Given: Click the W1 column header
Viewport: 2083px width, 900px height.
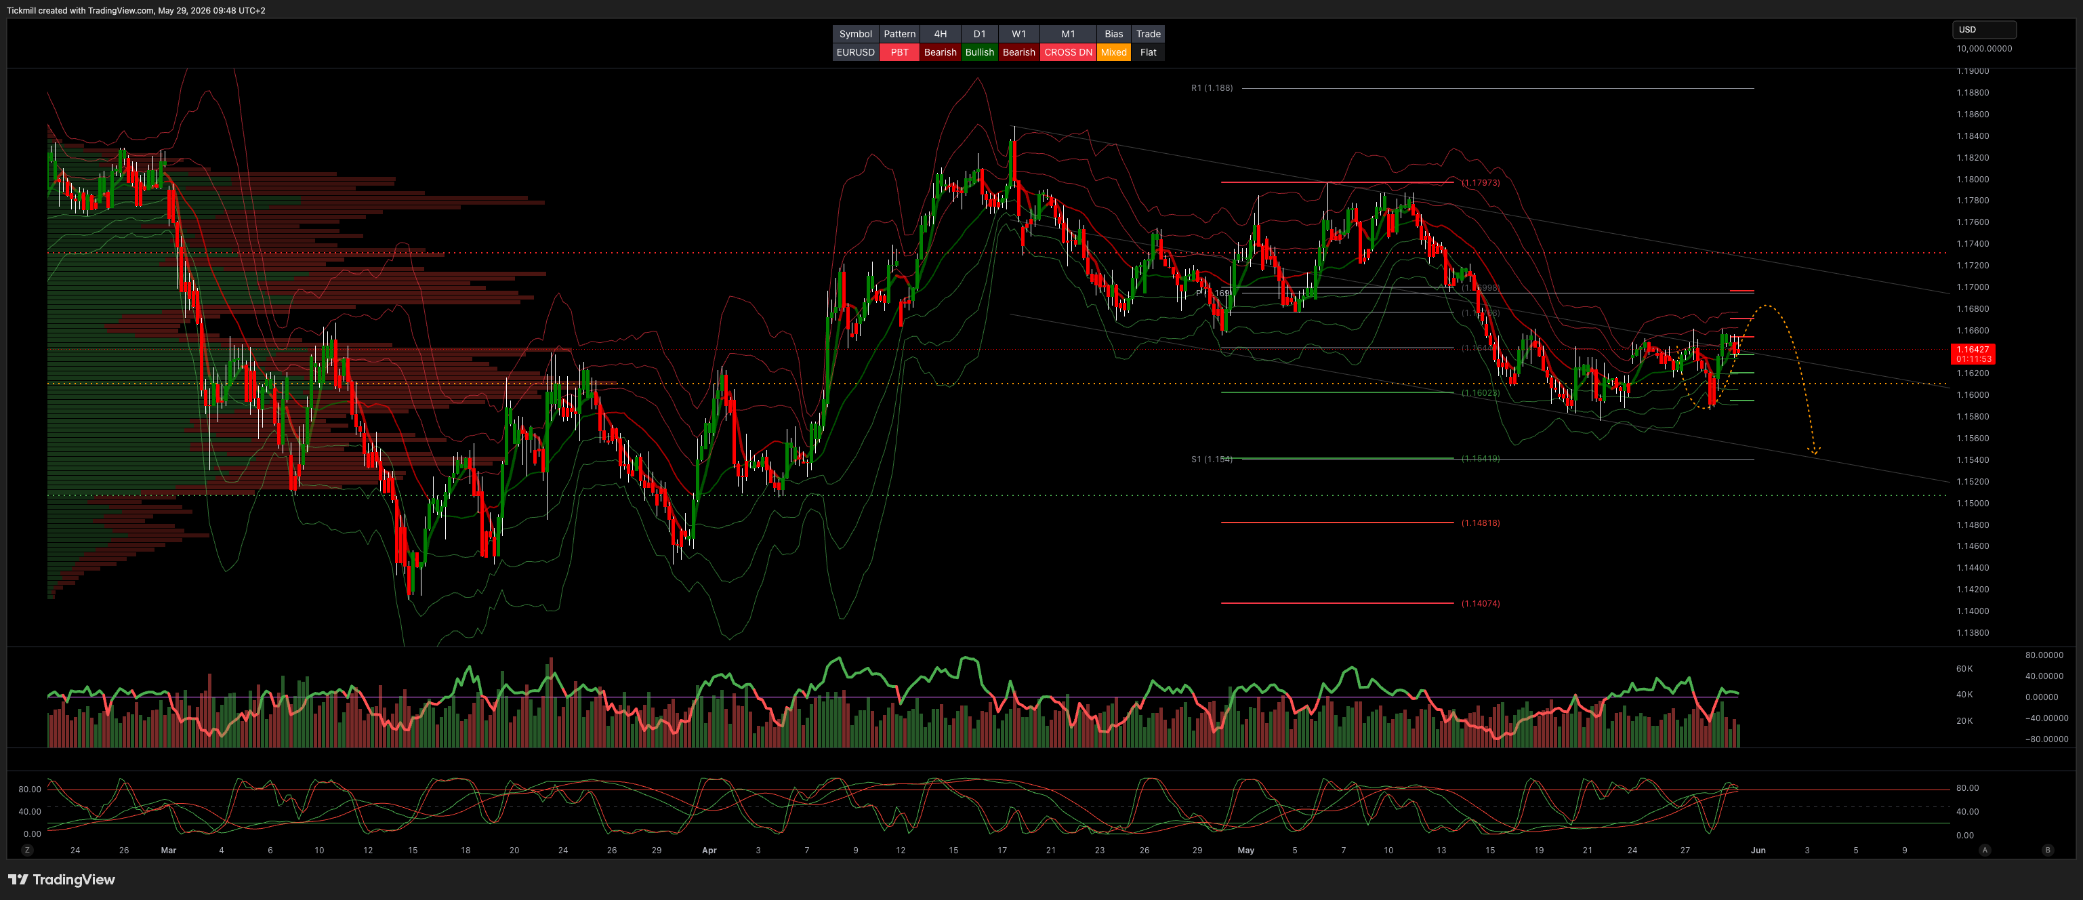Looking at the screenshot, I should [x=1018, y=34].
